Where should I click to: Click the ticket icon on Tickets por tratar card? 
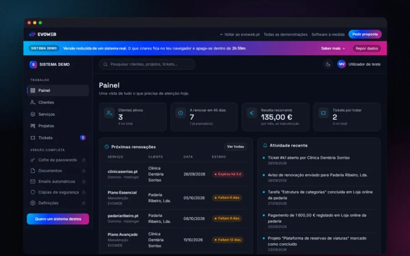[x=323, y=113]
